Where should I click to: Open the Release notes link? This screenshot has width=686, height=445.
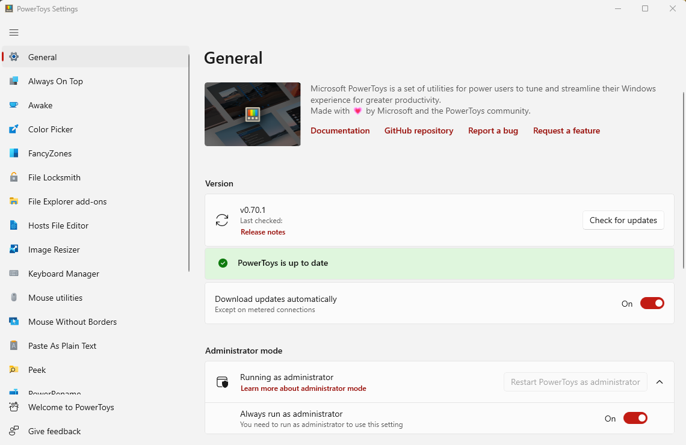coord(263,232)
